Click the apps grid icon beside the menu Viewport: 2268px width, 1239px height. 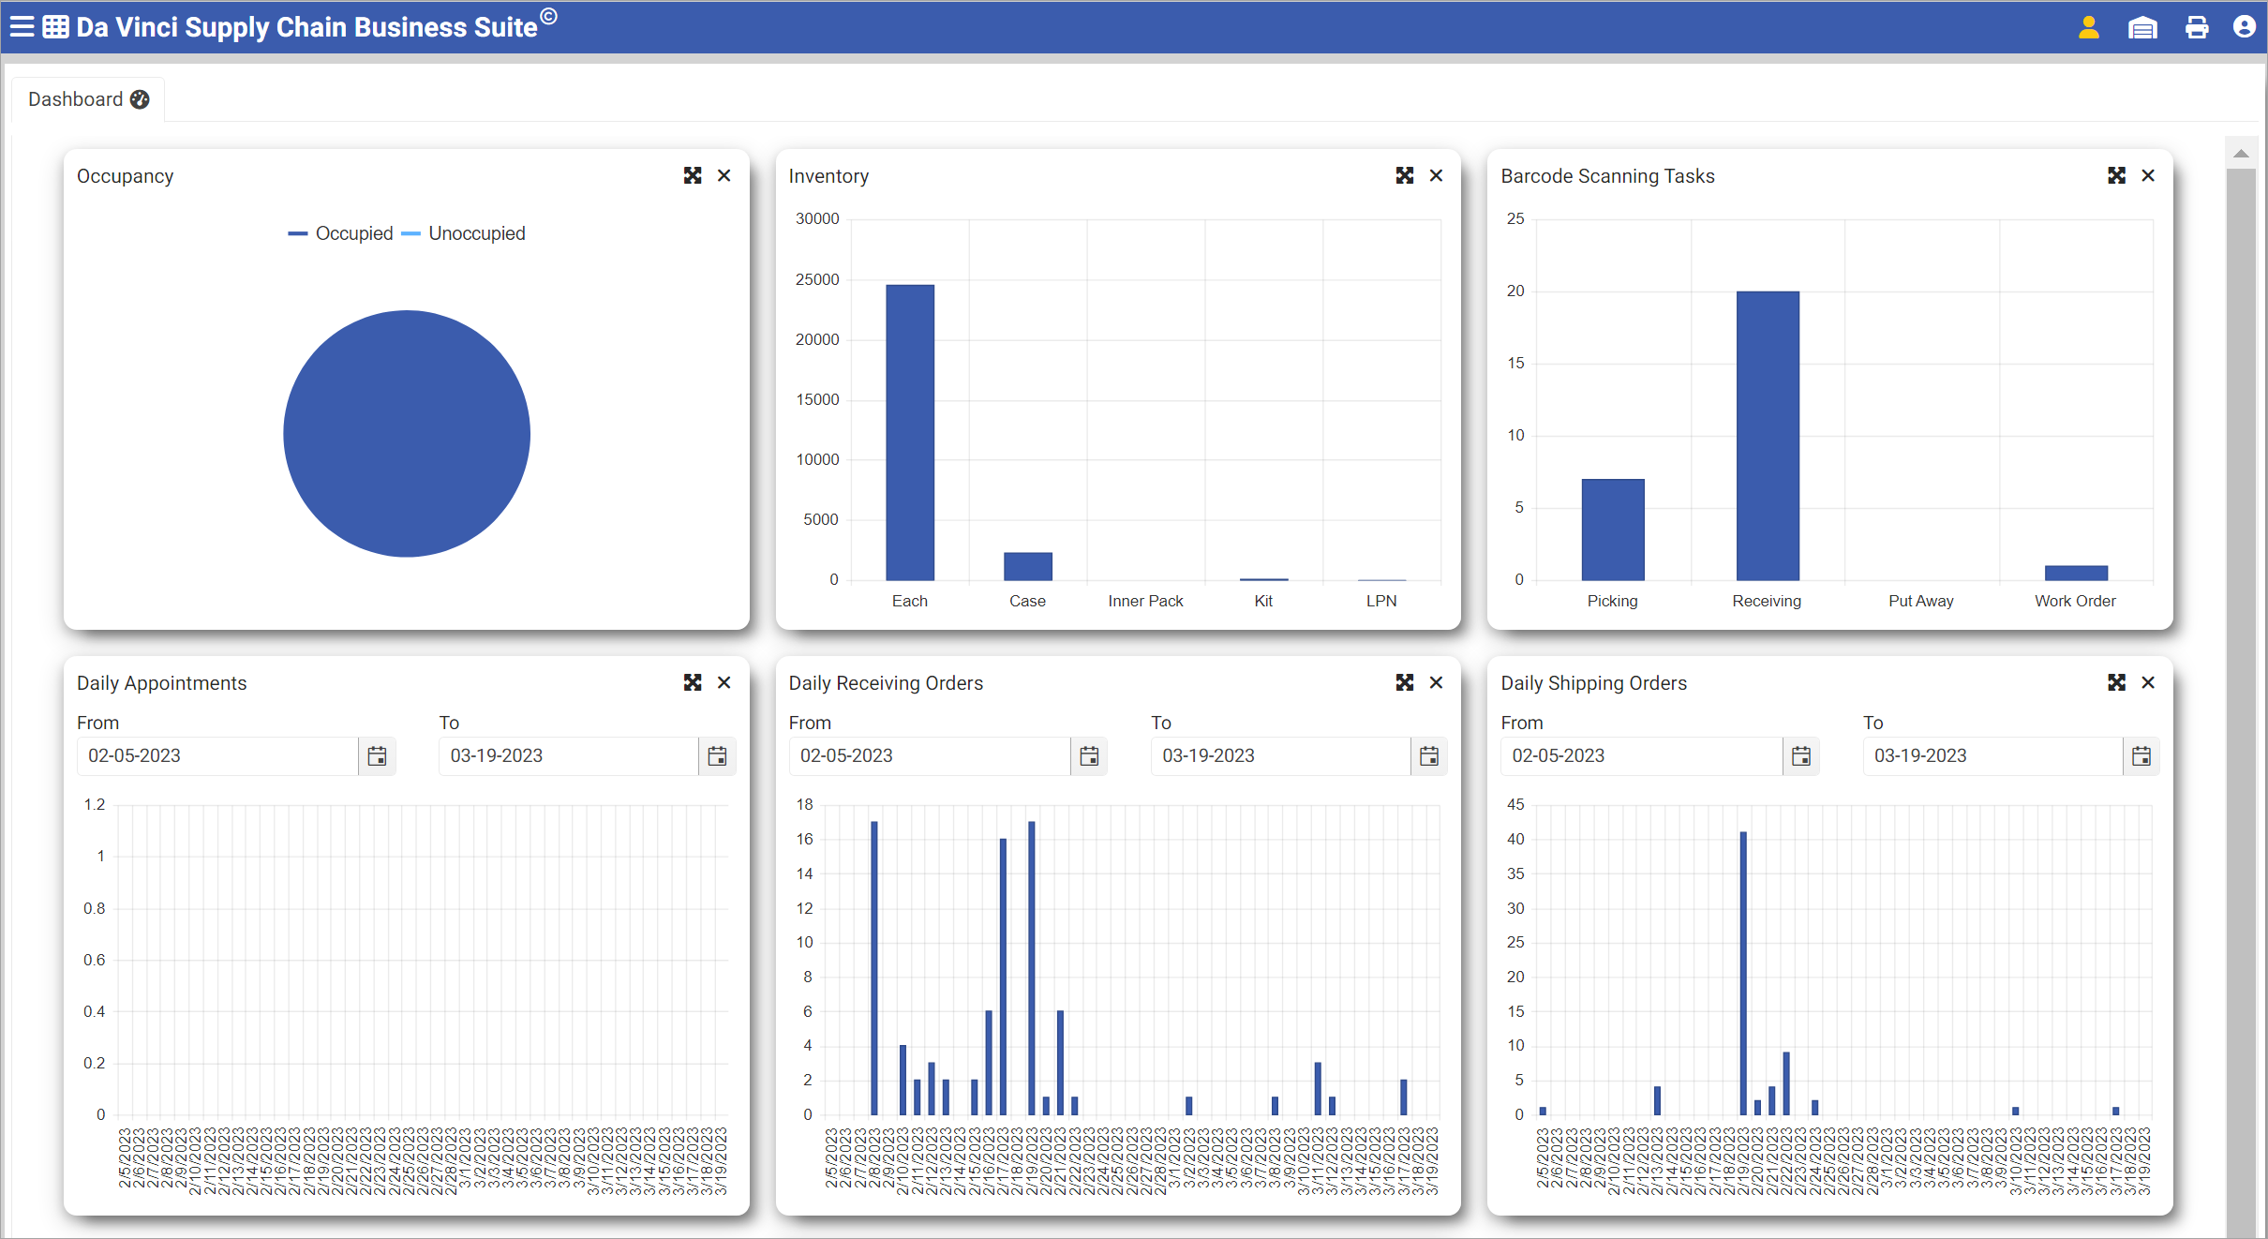tap(53, 26)
